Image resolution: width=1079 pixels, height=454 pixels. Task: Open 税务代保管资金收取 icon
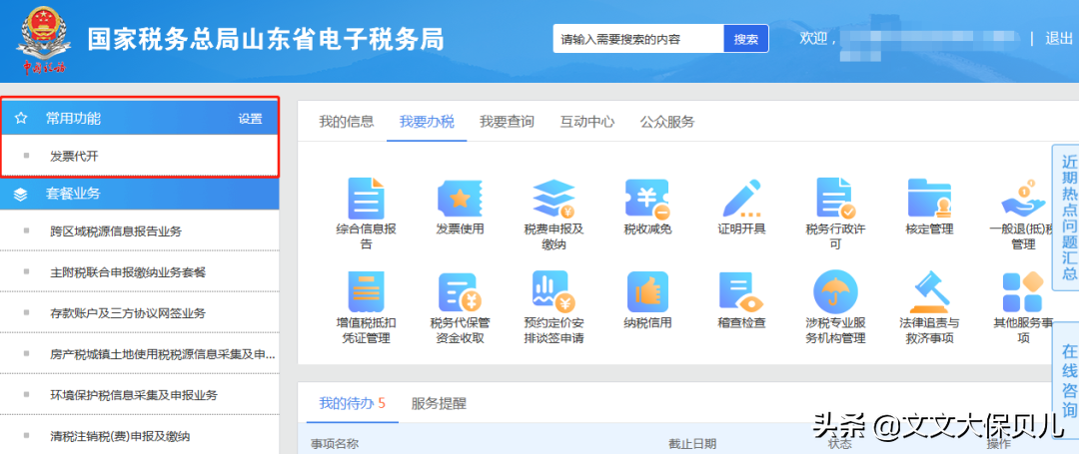pyautogui.click(x=460, y=292)
